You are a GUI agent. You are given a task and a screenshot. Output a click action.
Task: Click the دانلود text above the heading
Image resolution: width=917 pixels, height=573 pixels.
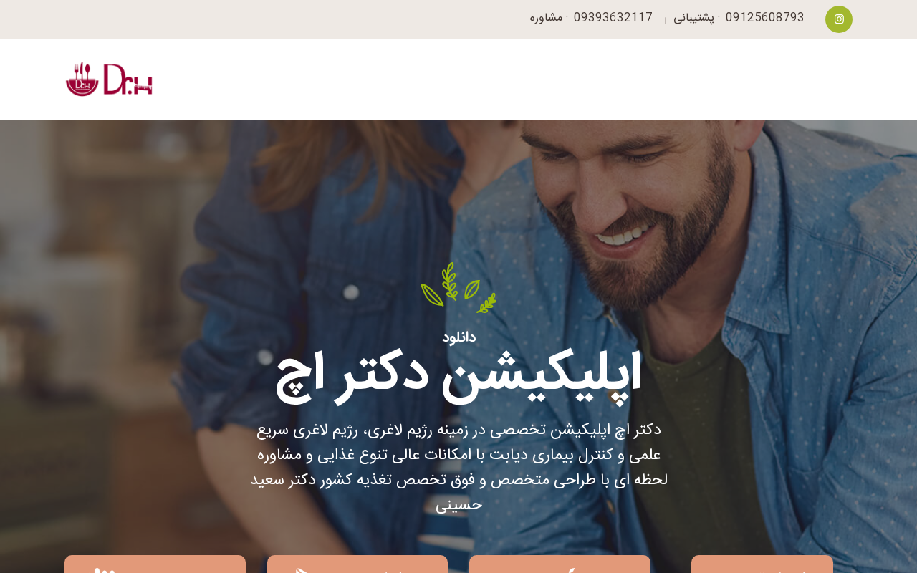click(458, 337)
